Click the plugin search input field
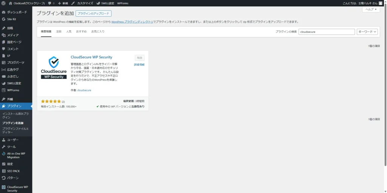This screenshot has width=387, height=193. 327,32
